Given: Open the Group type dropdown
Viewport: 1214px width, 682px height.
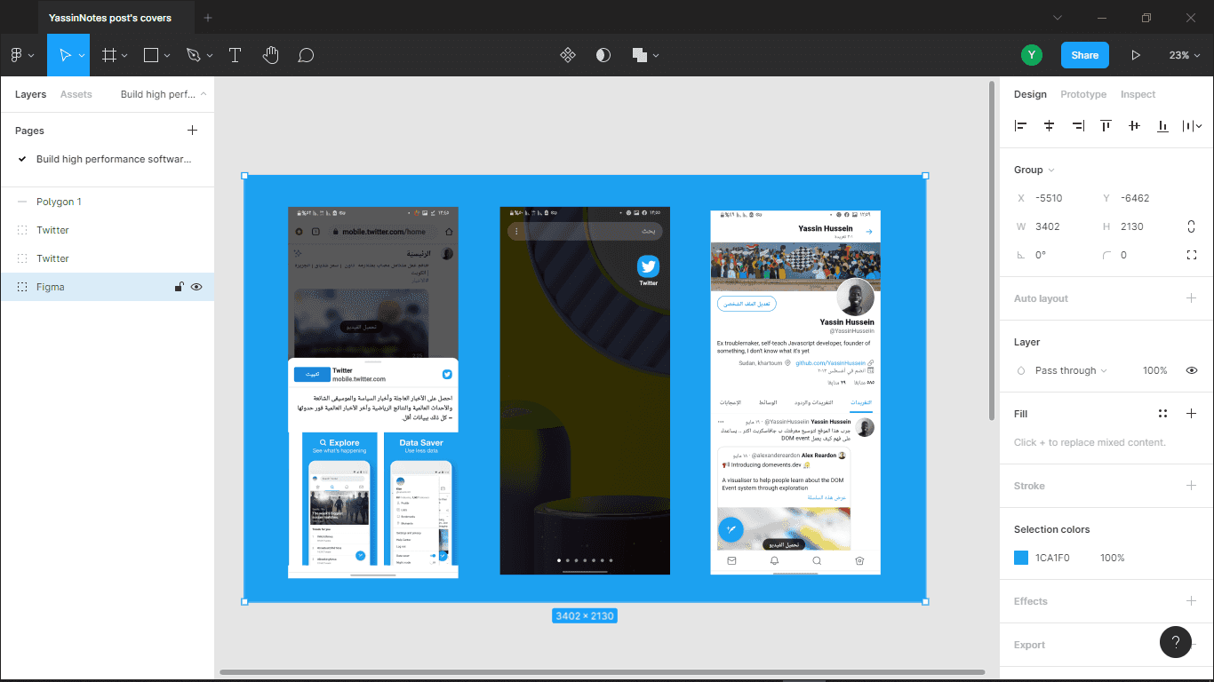Looking at the screenshot, I should tap(1034, 170).
